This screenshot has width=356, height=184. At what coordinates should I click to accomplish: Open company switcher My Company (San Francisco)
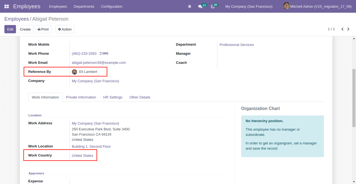click(249, 6)
